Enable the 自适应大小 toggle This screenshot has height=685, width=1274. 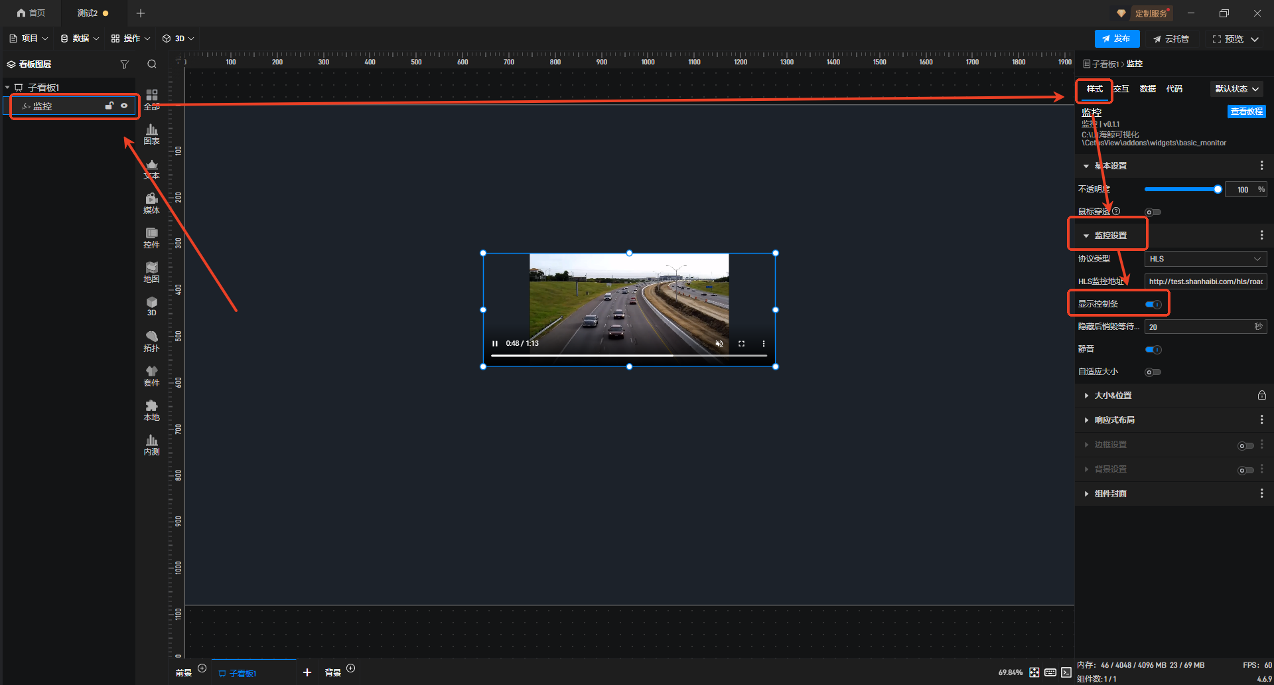click(x=1153, y=372)
